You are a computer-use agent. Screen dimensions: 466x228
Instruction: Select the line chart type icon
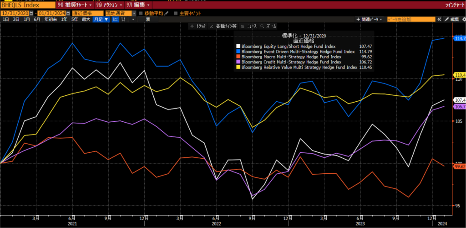click(115, 19)
